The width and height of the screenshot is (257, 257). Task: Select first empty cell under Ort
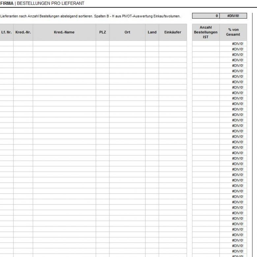pyautogui.click(x=127, y=43)
